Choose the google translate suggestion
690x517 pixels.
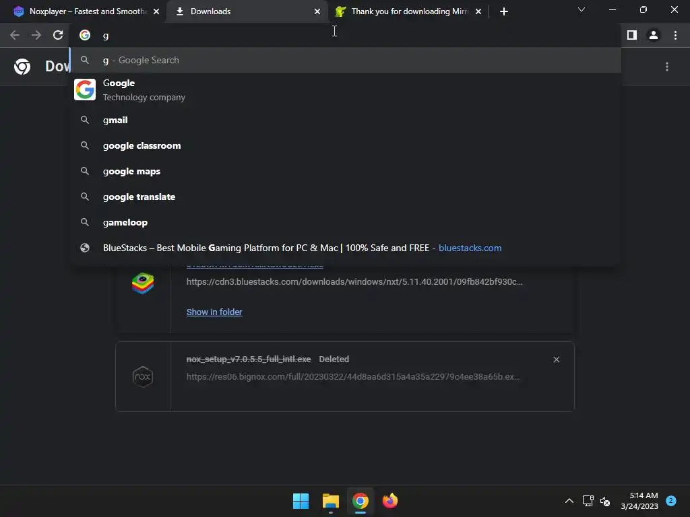click(346, 197)
